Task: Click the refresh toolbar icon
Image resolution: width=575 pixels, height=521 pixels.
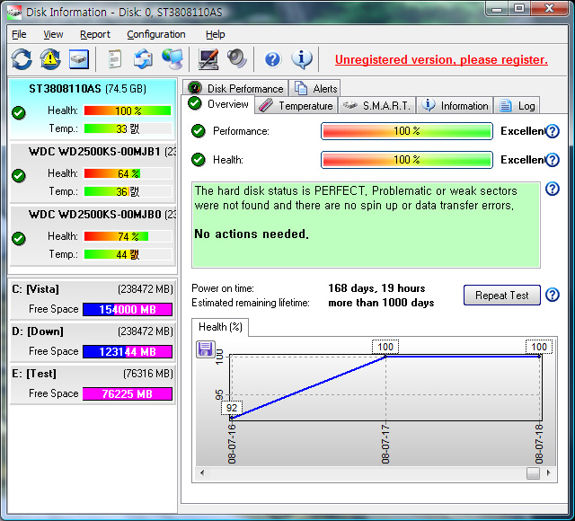Action: (x=22, y=59)
